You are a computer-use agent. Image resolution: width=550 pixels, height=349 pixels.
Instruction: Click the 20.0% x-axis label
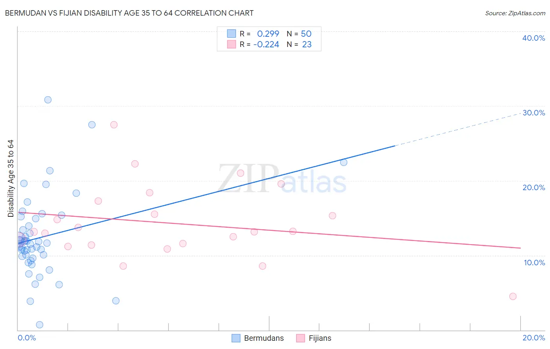[534, 338]
